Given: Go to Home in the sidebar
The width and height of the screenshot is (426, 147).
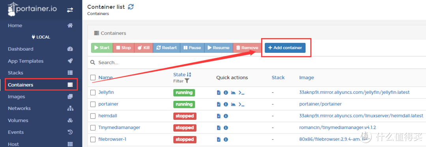Looking at the screenshot, I should (x=41, y=26).
